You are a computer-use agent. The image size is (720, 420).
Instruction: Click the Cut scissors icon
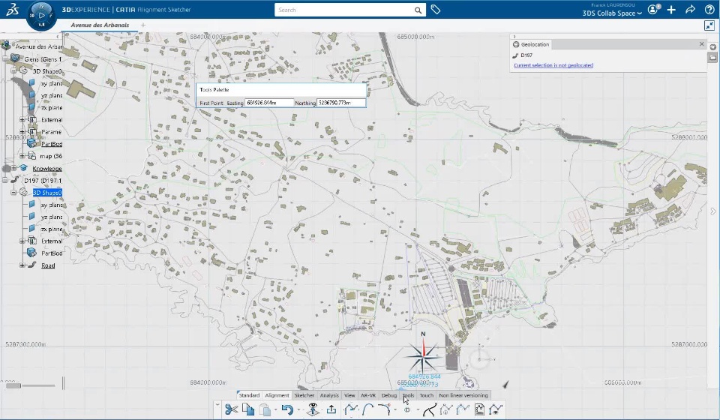[x=231, y=409]
